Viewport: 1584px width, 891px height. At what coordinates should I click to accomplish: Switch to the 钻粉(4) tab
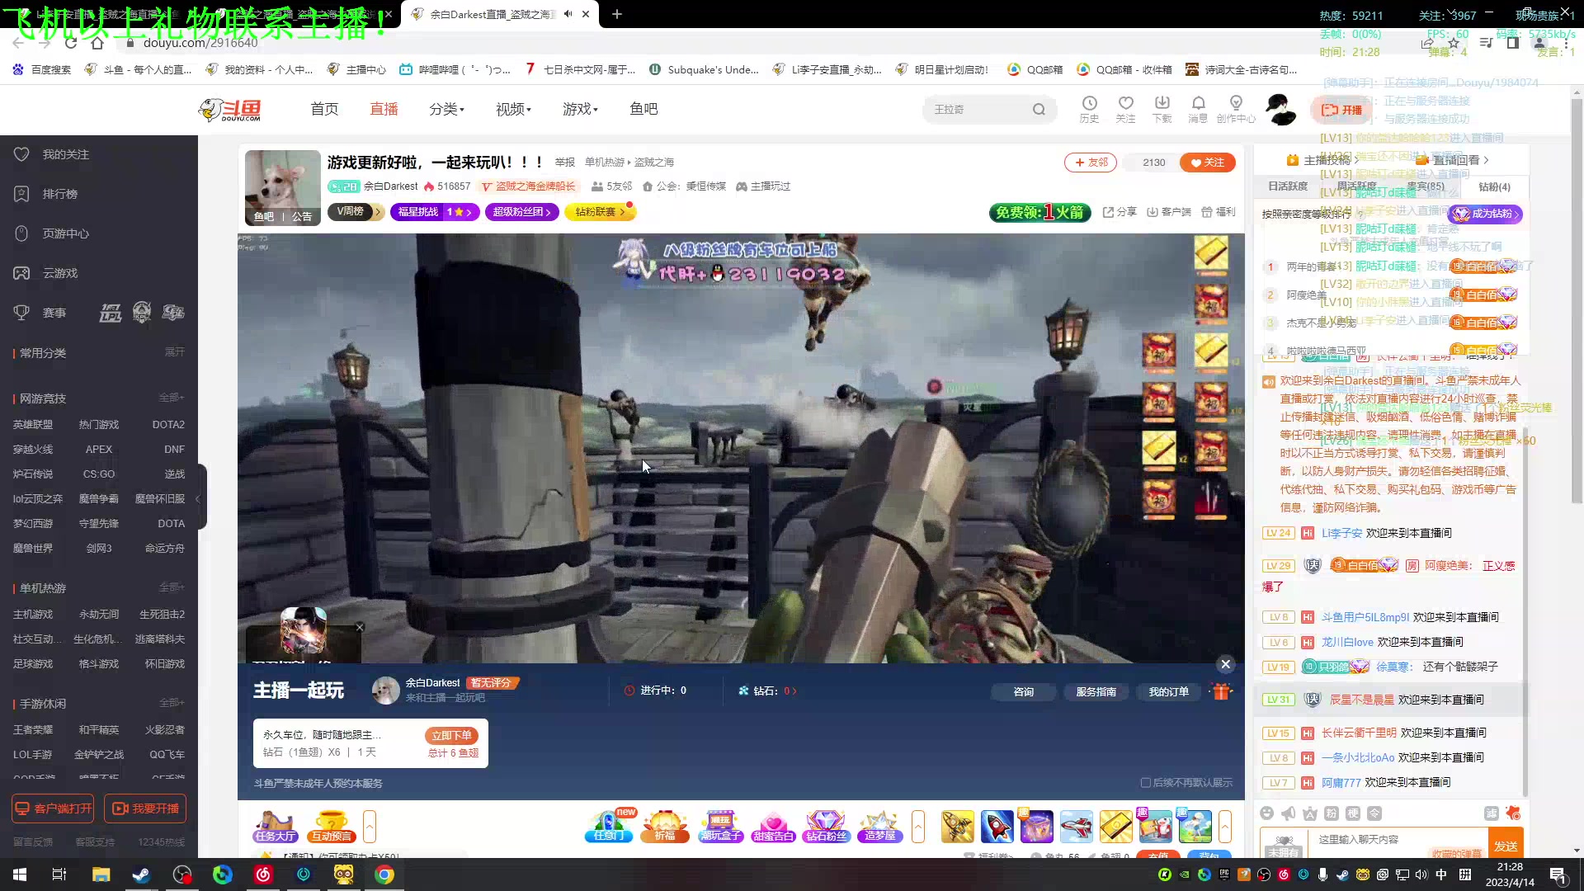point(1494,187)
